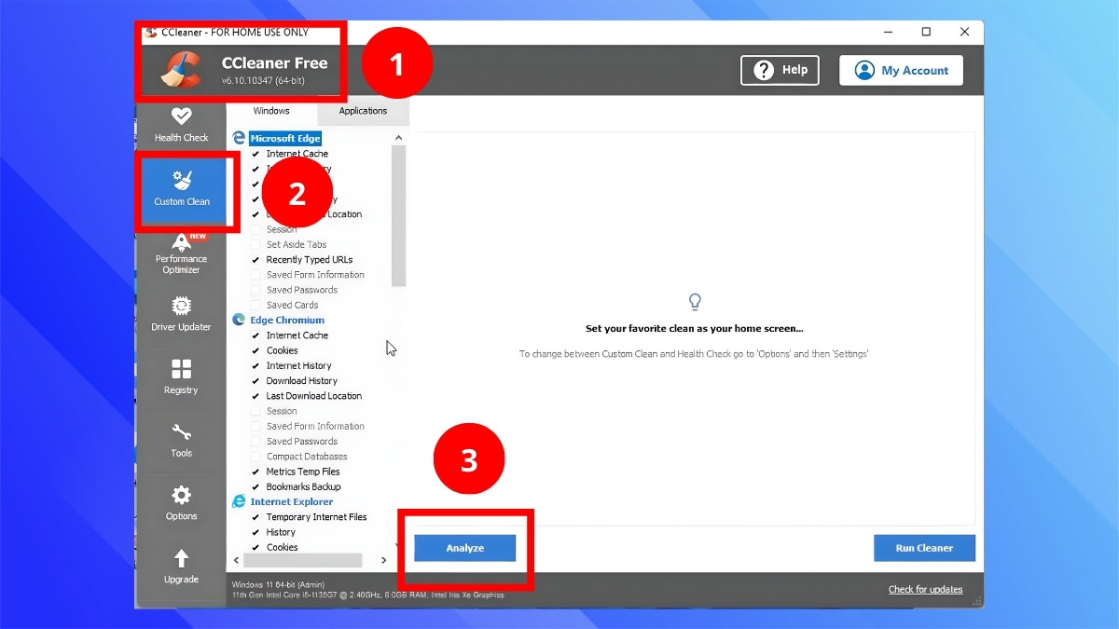1119x629 pixels.
Task: Enable Compact Databases under Edge Chromium
Action: click(254, 456)
